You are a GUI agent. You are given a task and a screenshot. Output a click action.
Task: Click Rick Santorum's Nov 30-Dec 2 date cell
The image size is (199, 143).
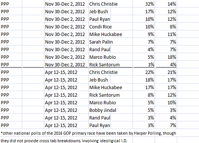pyautogui.click(x=66, y=64)
